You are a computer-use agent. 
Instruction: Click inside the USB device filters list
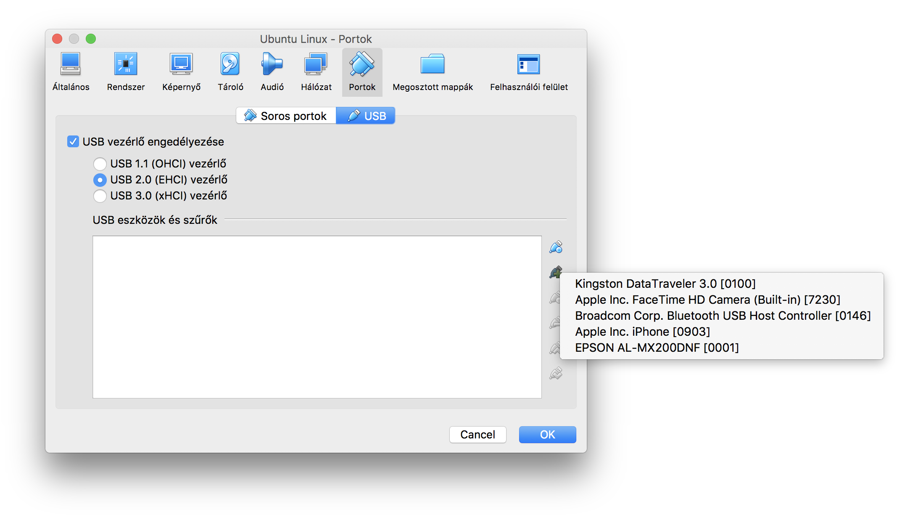tap(317, 317)
